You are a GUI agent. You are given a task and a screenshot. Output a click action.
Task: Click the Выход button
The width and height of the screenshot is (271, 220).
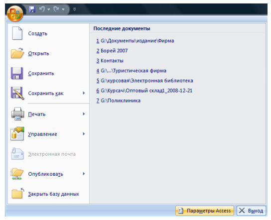[251, 211]
